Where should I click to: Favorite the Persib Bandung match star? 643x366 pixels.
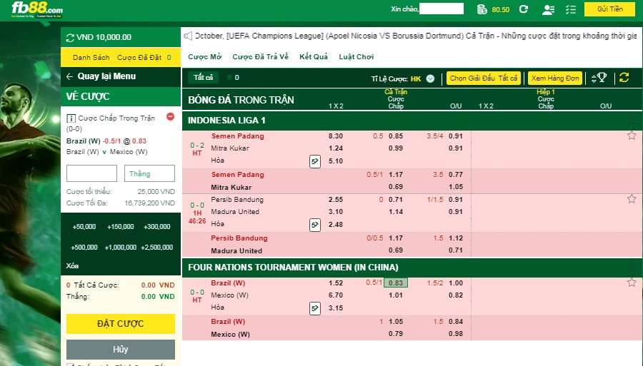[631, 199]
